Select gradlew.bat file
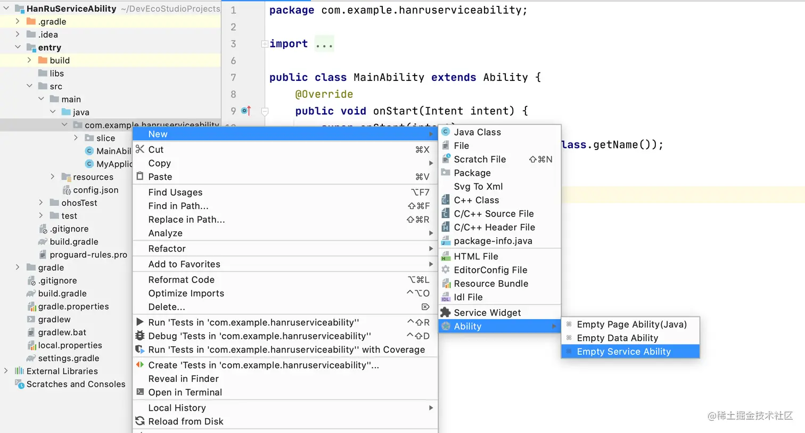 [x=62, y=332]
